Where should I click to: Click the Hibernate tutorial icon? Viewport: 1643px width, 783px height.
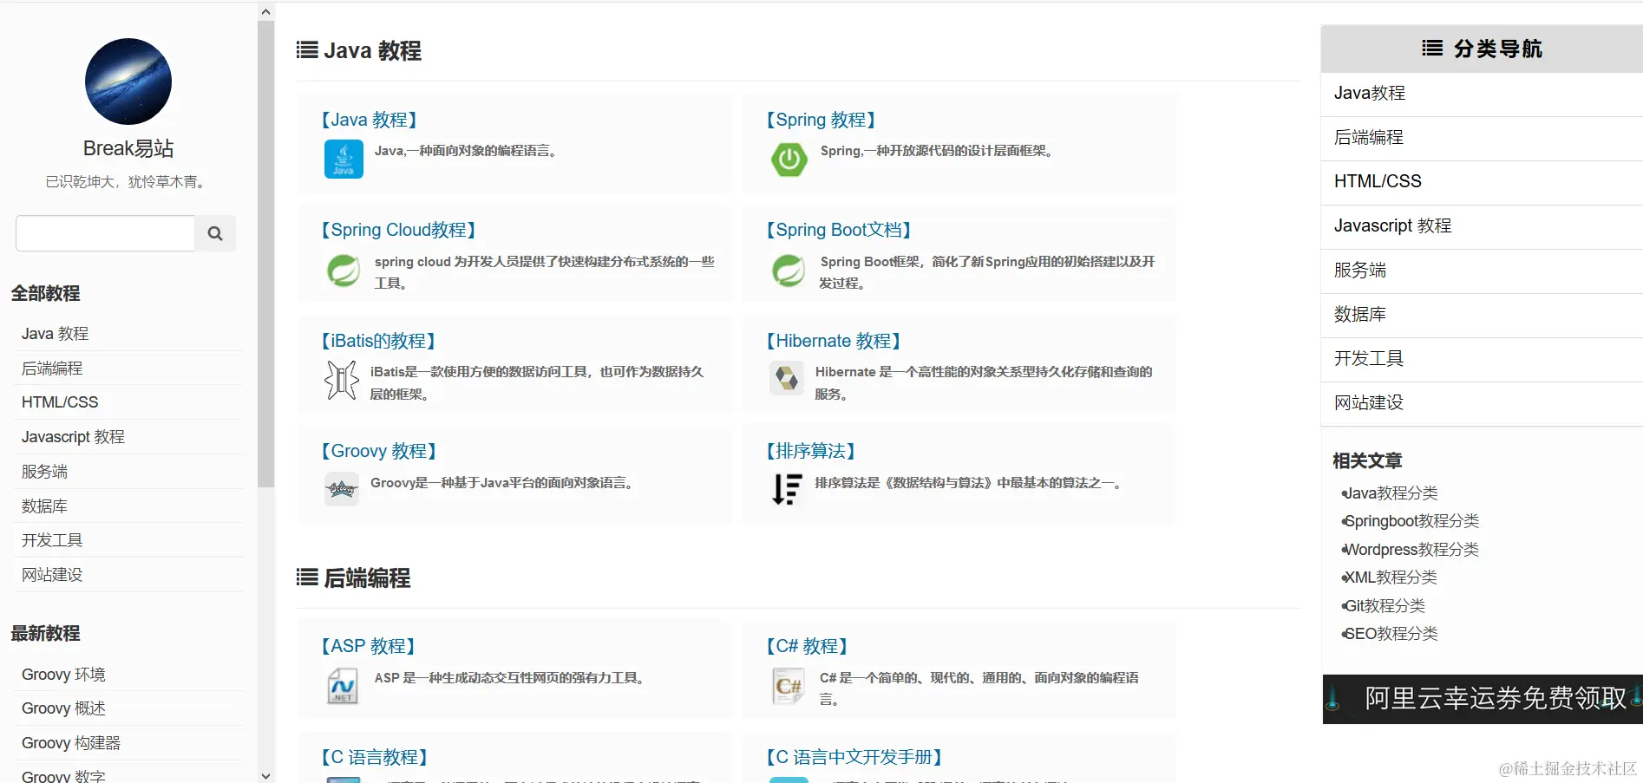pos(787,379)
